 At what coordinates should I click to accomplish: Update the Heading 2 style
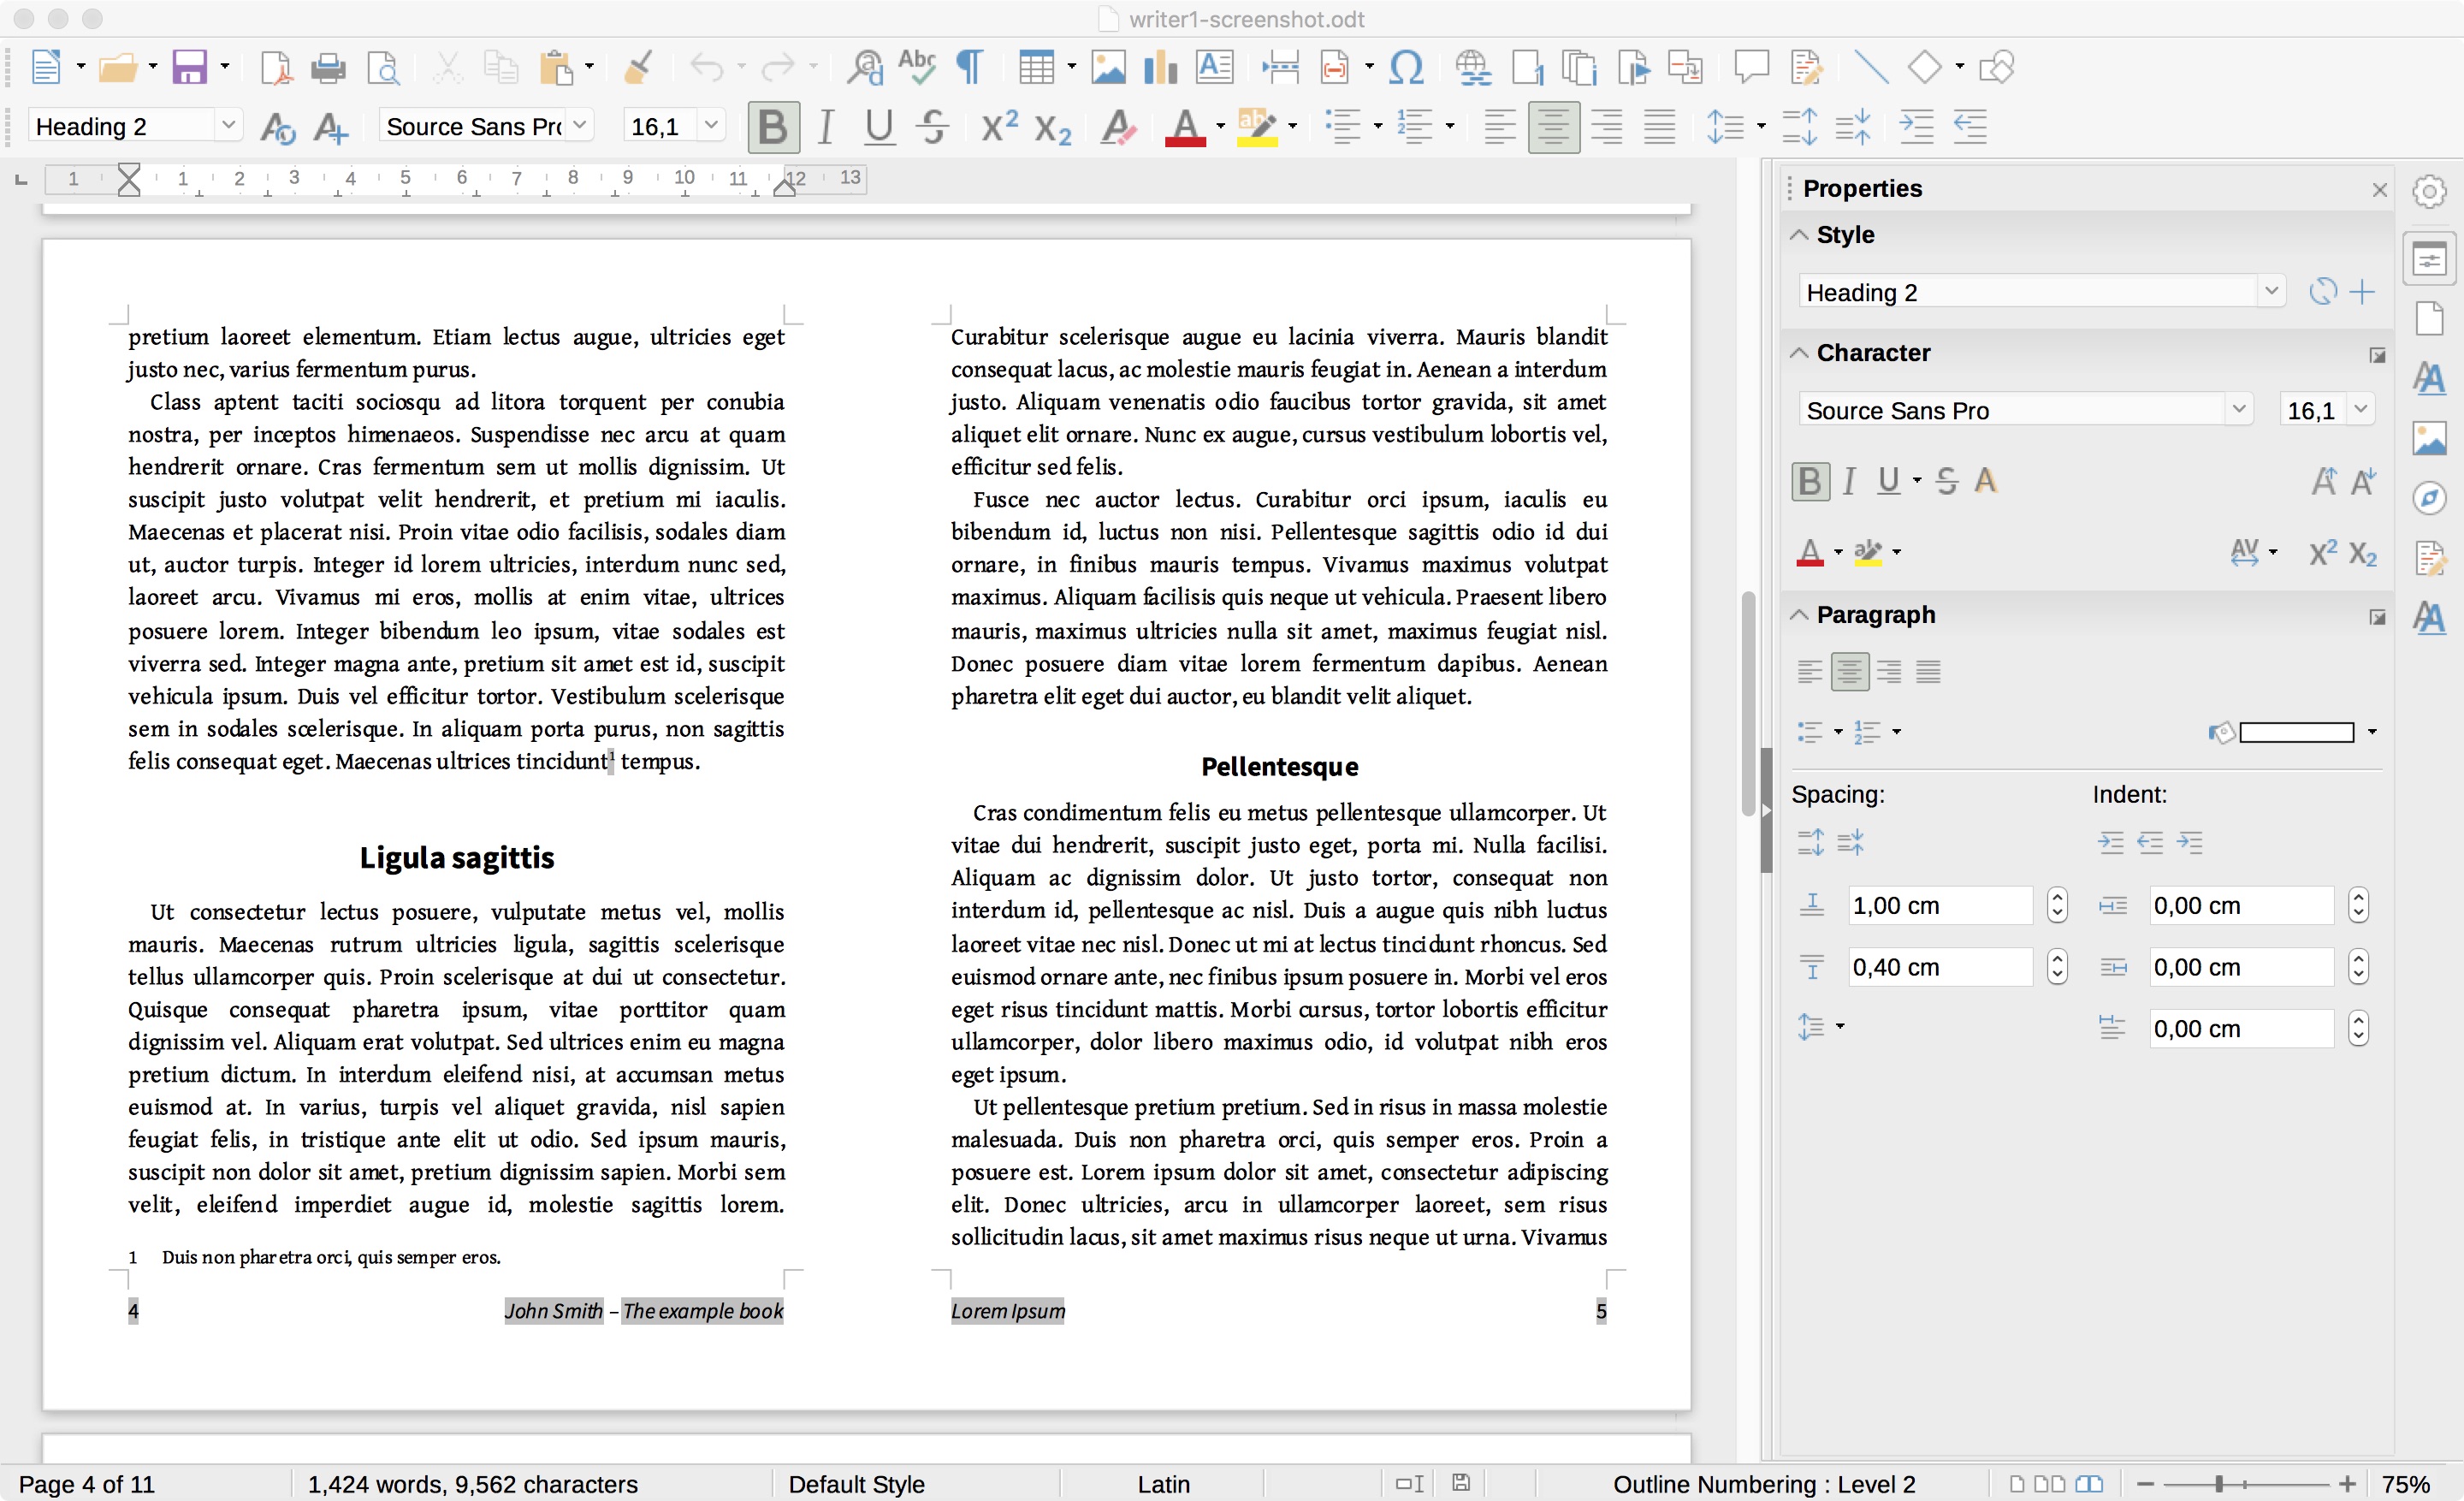pyautogui.click(x=2322, y=291)
